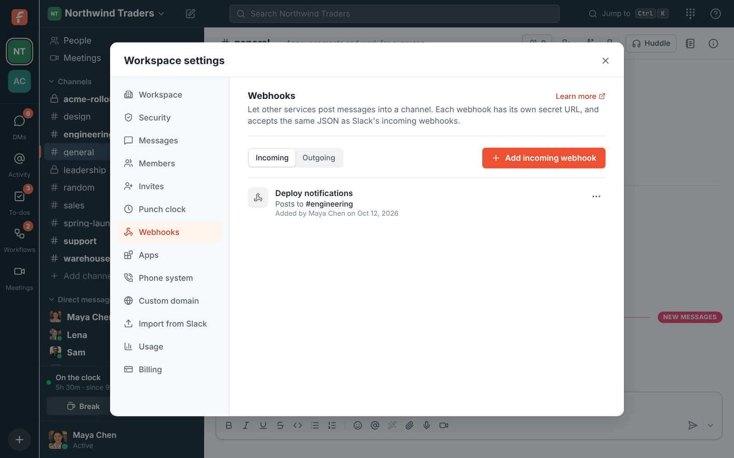
Task: Open the Workspace settings section
Action: click(x=169, y=95)
